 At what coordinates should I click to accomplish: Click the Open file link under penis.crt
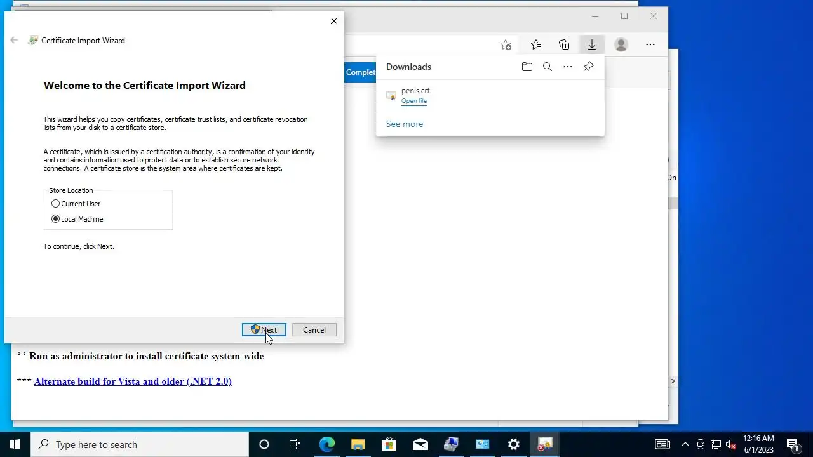click(x=414, y=101)
